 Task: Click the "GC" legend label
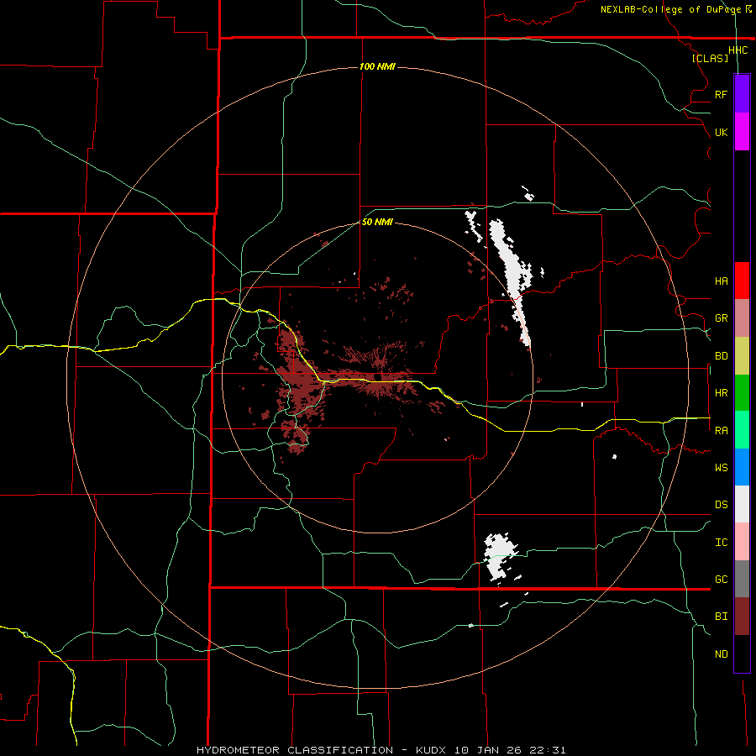tap(721, 580)
